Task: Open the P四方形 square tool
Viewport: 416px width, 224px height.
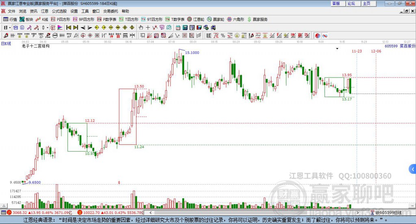Action: click(x=61, y=20)
